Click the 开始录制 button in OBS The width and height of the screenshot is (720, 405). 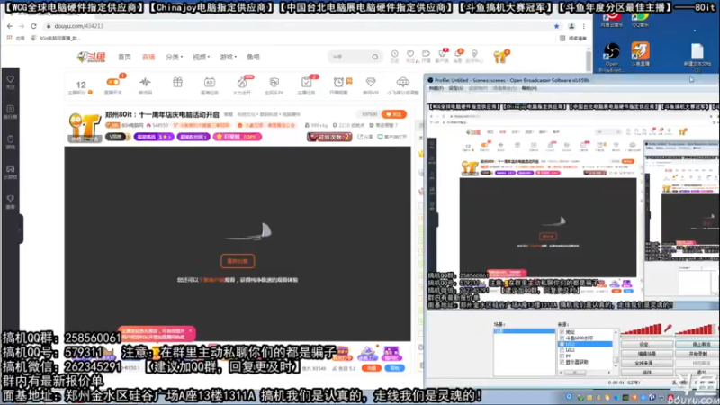pyautogui.click(x=697, y=354)
